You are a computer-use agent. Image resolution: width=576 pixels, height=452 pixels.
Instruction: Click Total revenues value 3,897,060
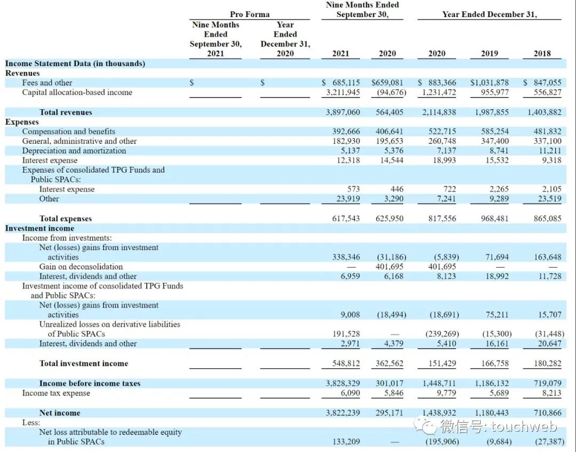click(343, 112)
